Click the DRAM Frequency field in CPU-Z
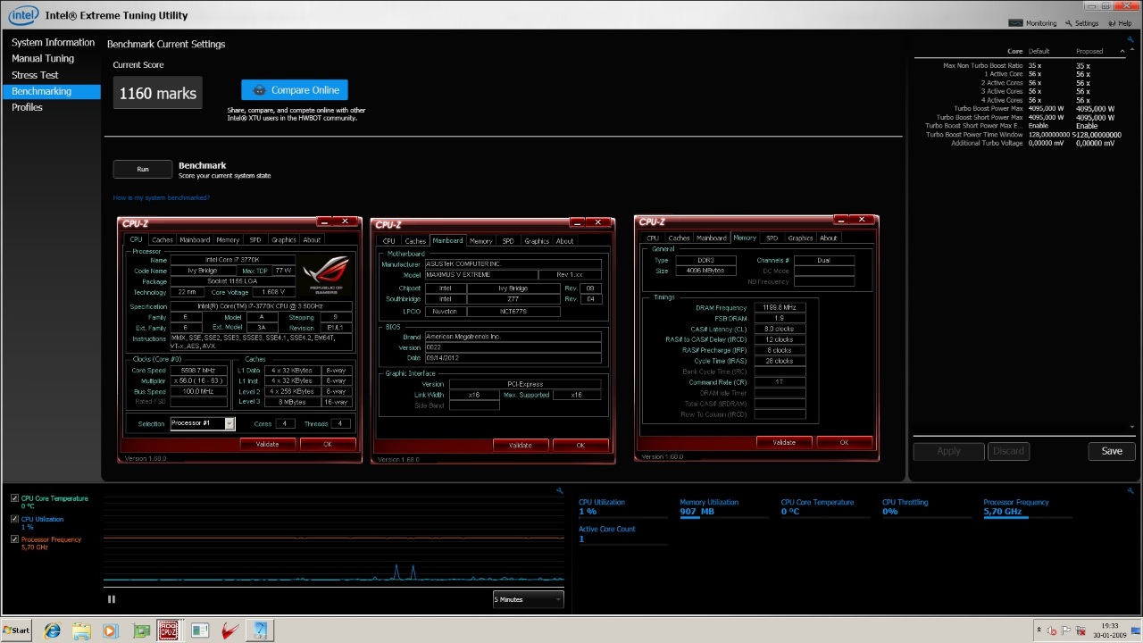 pyautogui.click(x=780, y=307)
